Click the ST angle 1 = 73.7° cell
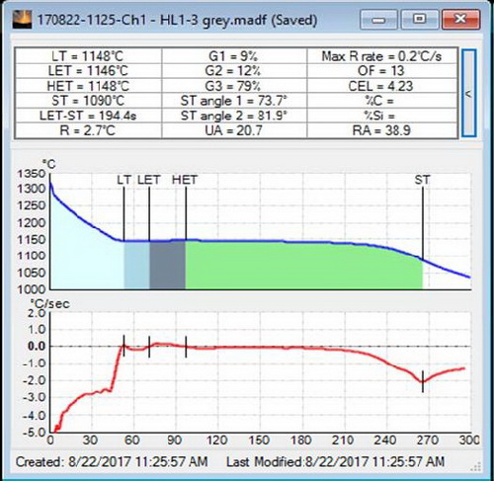 tap(234, 101)
